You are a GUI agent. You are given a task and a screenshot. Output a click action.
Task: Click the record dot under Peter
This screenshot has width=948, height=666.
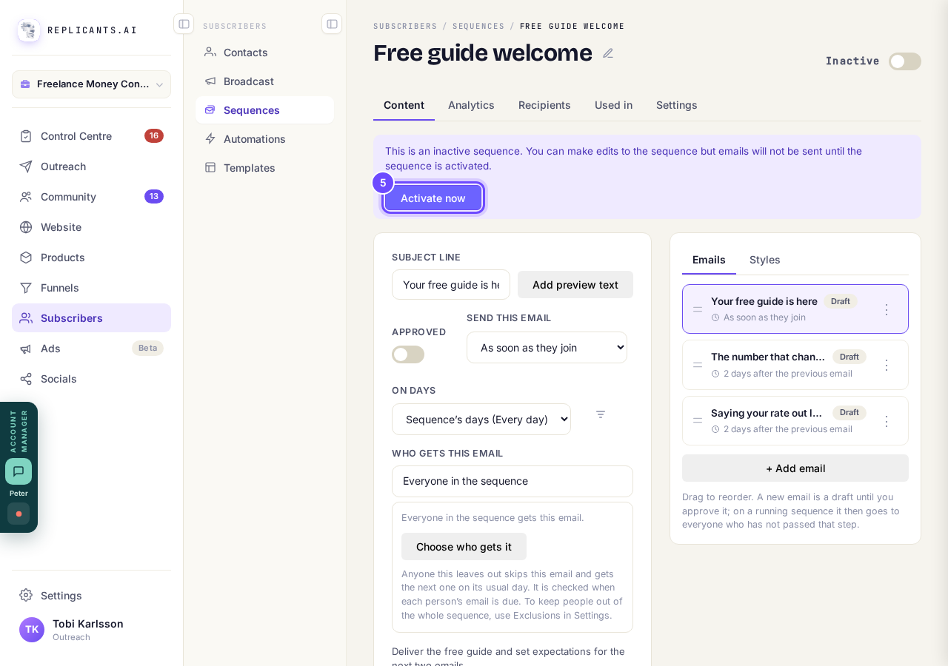point(19,514)
